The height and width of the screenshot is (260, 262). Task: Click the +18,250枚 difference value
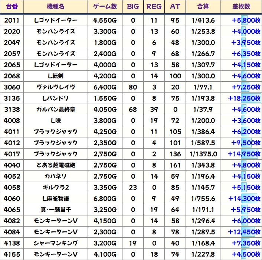244,98
